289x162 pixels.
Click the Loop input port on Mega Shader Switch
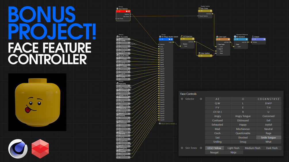click(x=159, y=47)
